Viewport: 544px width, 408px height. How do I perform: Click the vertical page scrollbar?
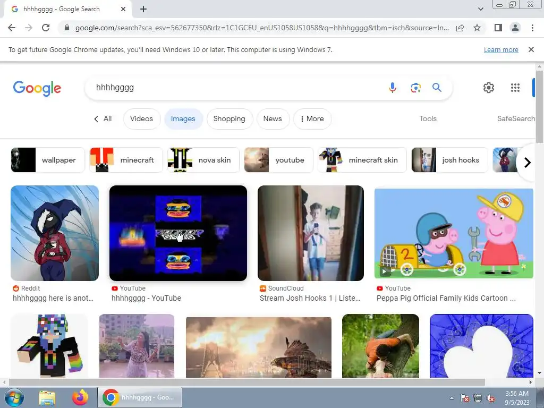coord(539,106)
